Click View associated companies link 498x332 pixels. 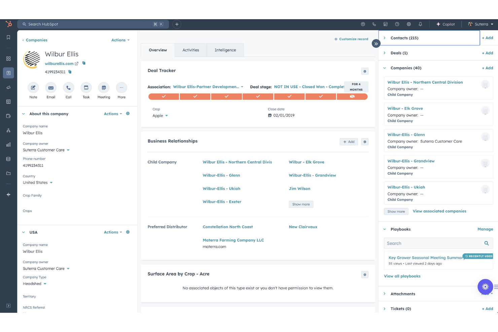point(439,211)
